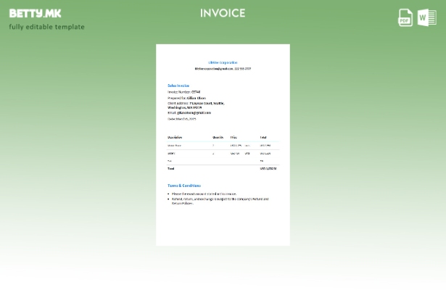Viewport: 446px width, 290px height.
Task: Click the INVOICE title heading
Action: click(223, 13)
